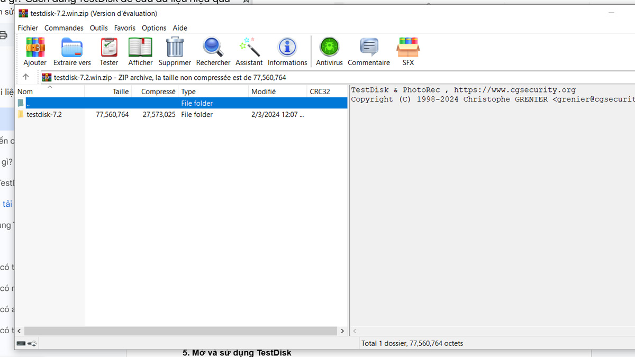Start the Antivirus scan
The height and width of the screenshot is (357, 635).
(329, 51)
